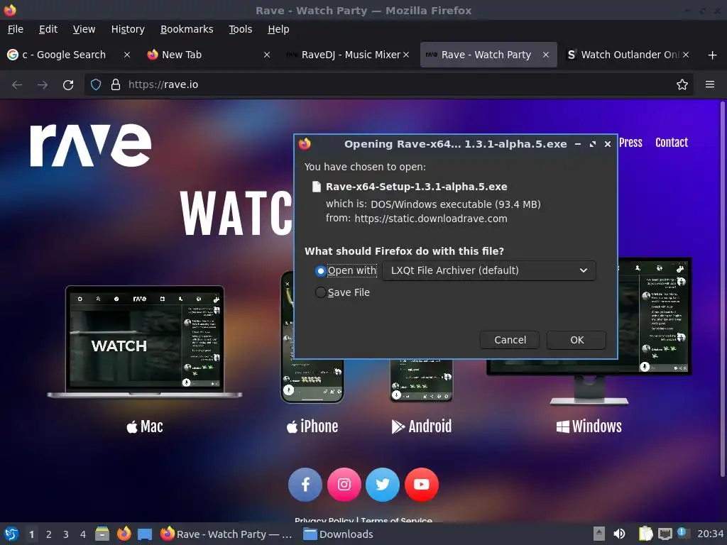
Task: Open the Tools menu
Action: (240, 29)
